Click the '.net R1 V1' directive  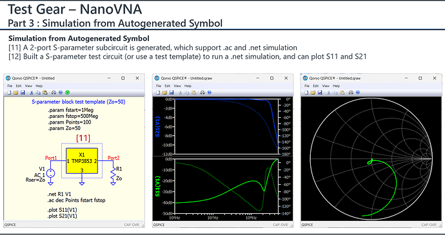click(59, 194)
